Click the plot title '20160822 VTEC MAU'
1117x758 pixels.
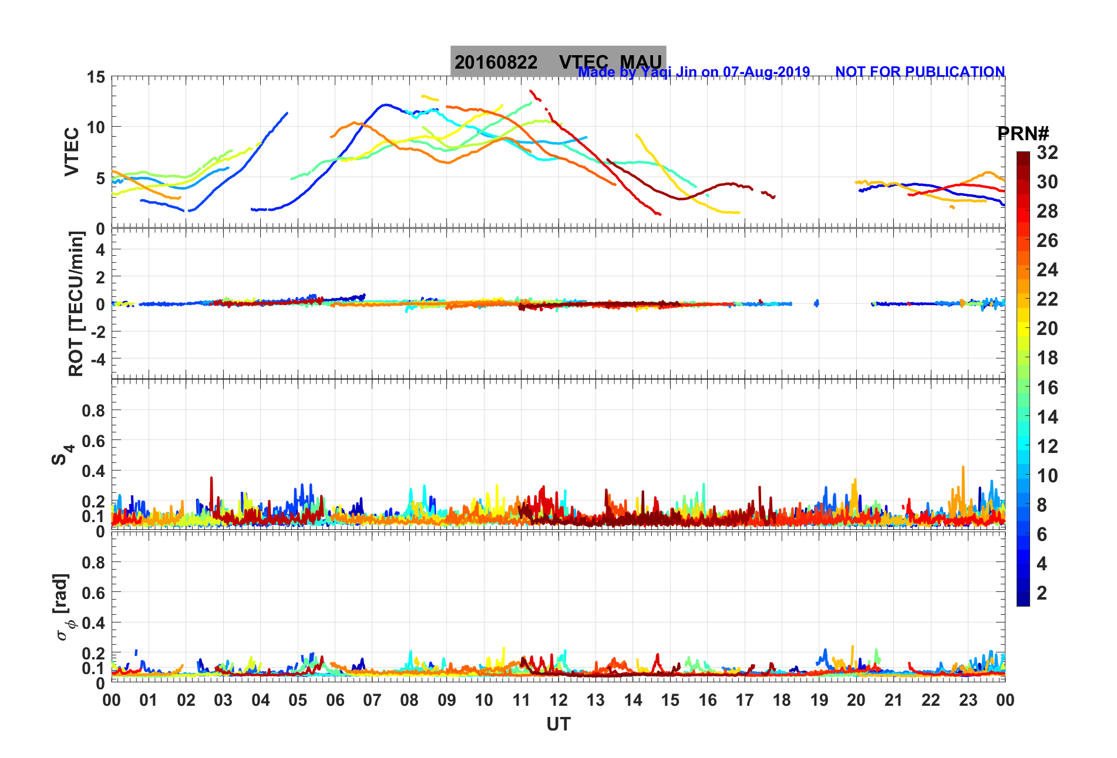(x=558, y=62)
